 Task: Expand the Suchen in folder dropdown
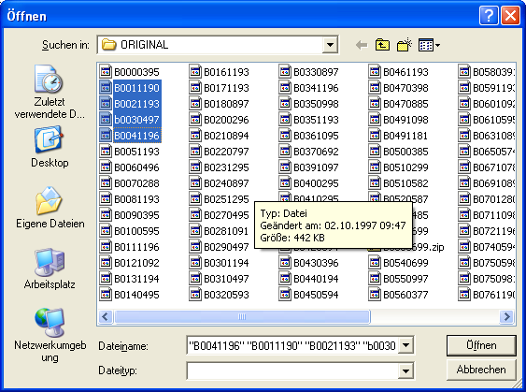330,45
